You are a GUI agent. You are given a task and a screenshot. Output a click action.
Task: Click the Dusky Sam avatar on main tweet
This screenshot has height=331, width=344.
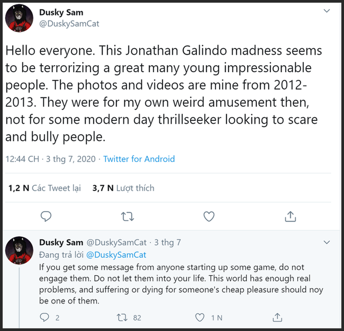19,19
